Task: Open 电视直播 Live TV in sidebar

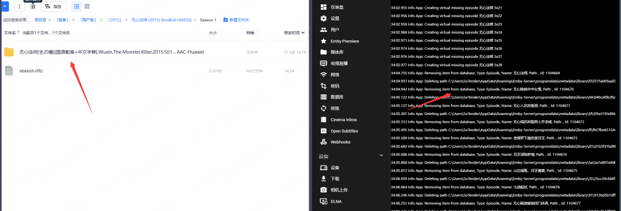Action: click(339, 63)
